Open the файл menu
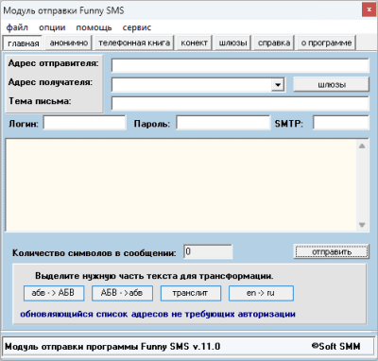 pyautogui.click(x=17, y=27)
